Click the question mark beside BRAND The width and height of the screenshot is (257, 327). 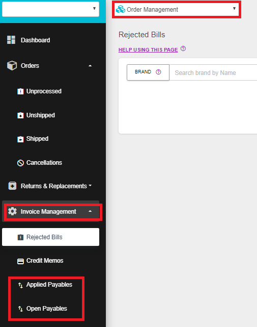coord(158,72)
